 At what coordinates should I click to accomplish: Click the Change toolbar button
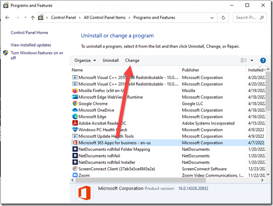(x=132, y=60)
